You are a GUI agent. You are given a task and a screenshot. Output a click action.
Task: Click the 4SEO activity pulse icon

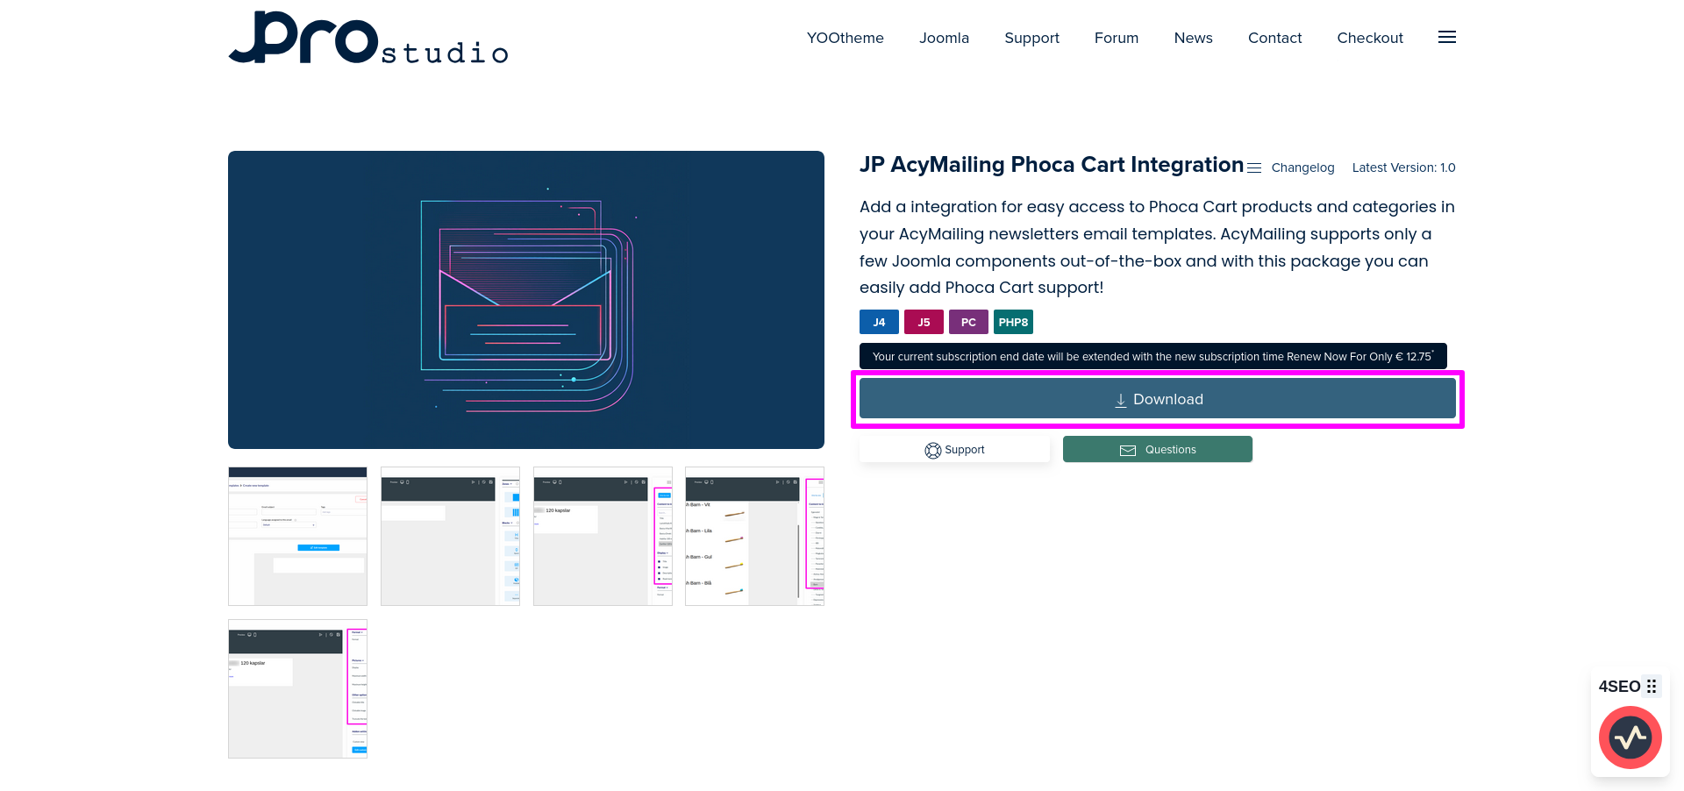pyautogui.click(x=1630, y=738)
